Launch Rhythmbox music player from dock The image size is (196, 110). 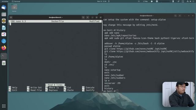4,21
